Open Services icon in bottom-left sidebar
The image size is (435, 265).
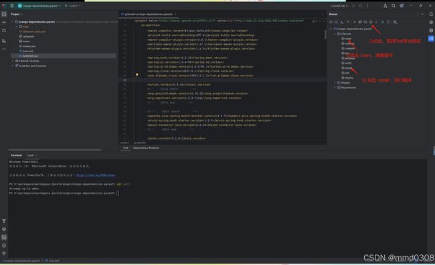[4, 230]
